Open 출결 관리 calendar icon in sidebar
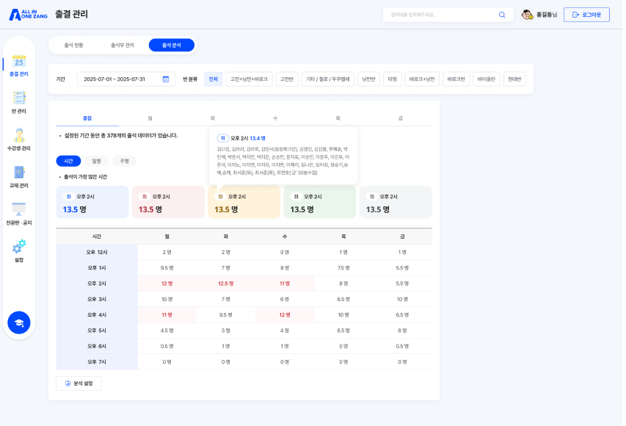The image size is (626, 426). [19, 61]
